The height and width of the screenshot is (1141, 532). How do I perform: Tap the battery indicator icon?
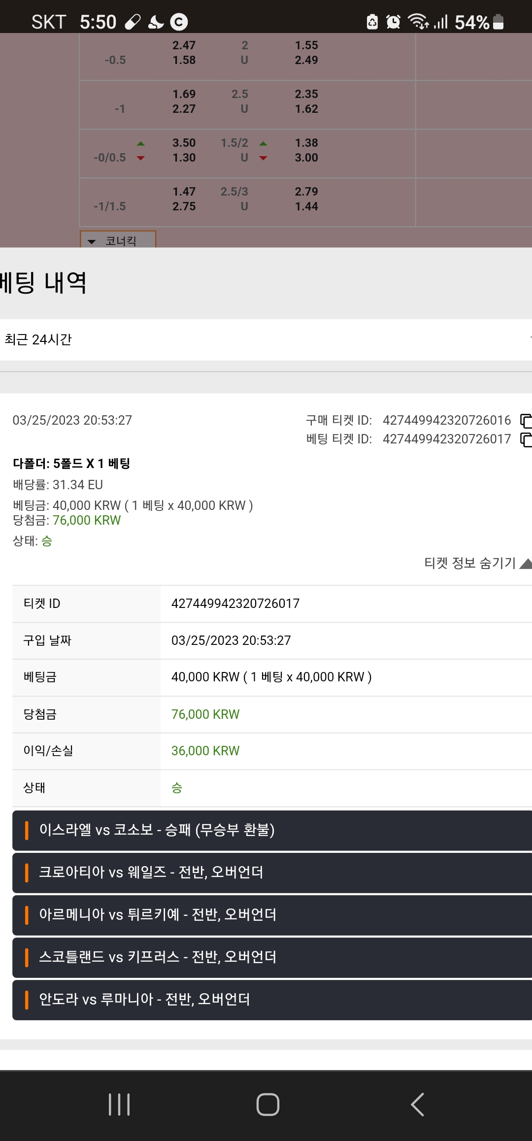point(498,22)
